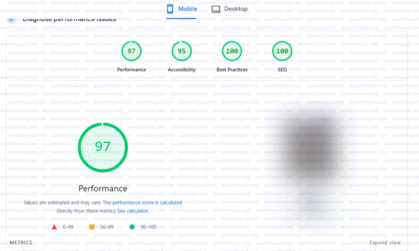This screenshot has width=419, height=251.
Task: Open the Best Practices 100 gauge
Action: tap(232, 51)
